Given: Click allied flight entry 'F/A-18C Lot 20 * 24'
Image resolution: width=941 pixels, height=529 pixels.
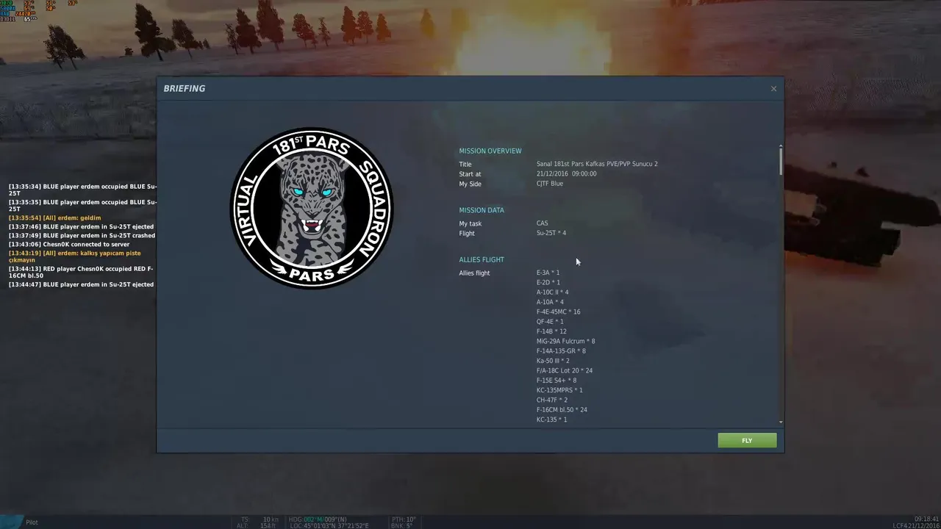Looking at the screenshot, I should 565,370.
